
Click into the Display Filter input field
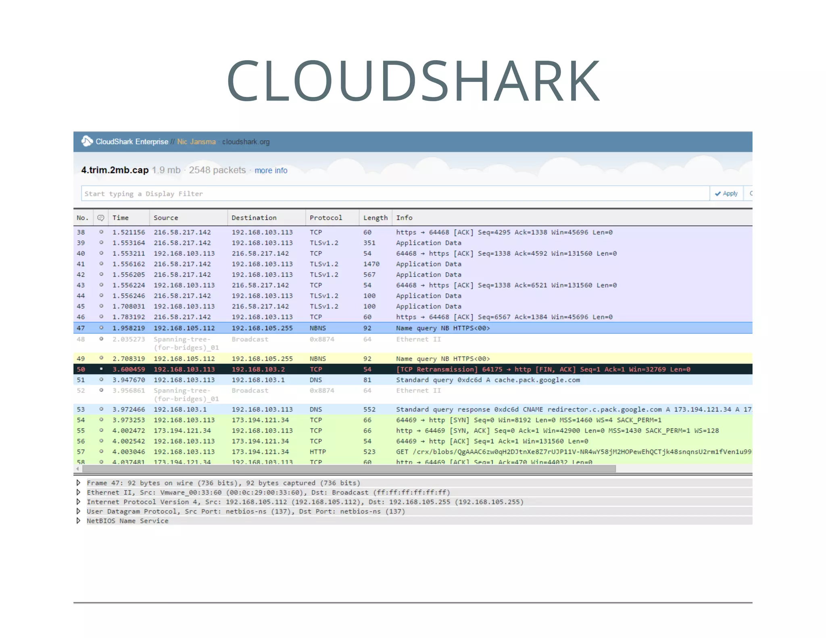pyautogui.click(x=394, y=194)
